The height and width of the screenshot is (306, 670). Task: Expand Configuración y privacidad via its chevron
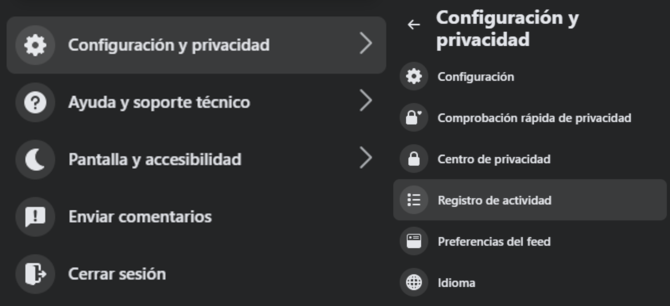(x=366, y=44)
